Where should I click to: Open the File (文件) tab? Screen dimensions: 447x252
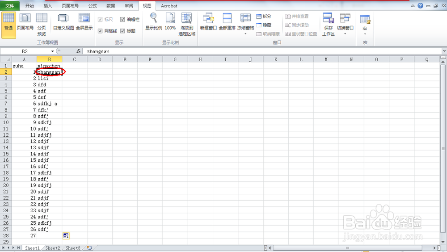point(10,6)
